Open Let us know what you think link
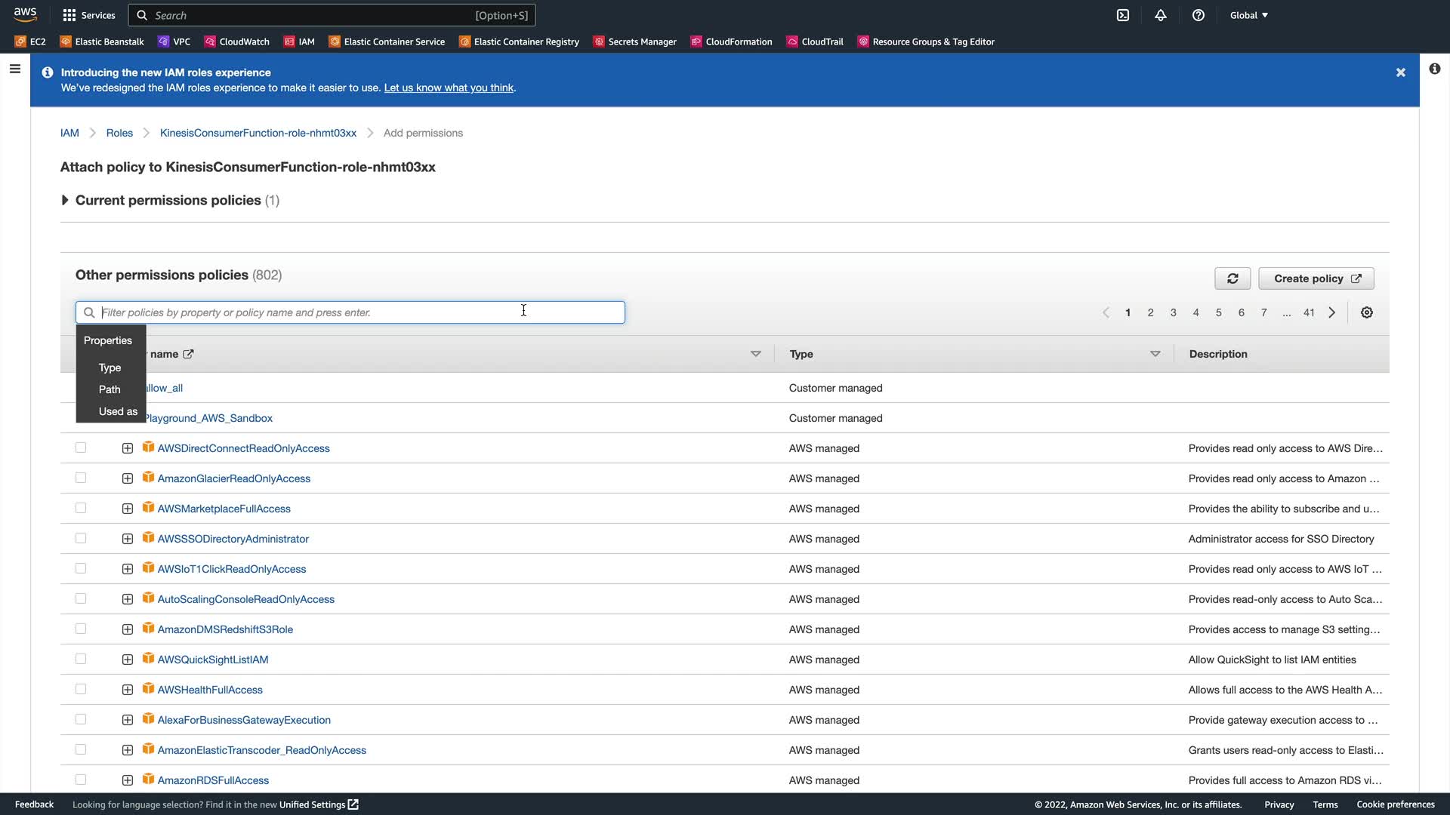 click(449, 88)
